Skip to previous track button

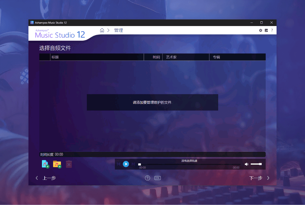tap(119, 164)
